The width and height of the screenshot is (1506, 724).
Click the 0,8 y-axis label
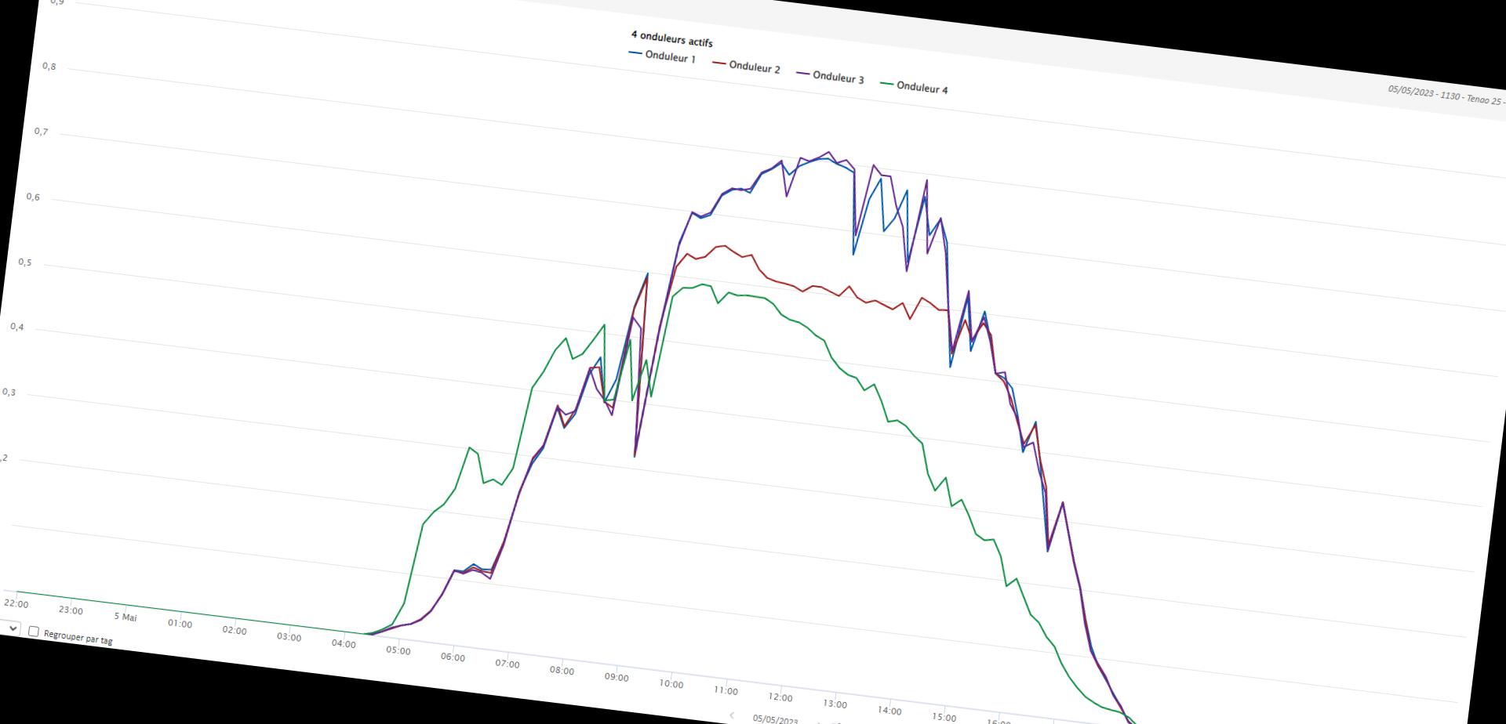click(49, 67)
